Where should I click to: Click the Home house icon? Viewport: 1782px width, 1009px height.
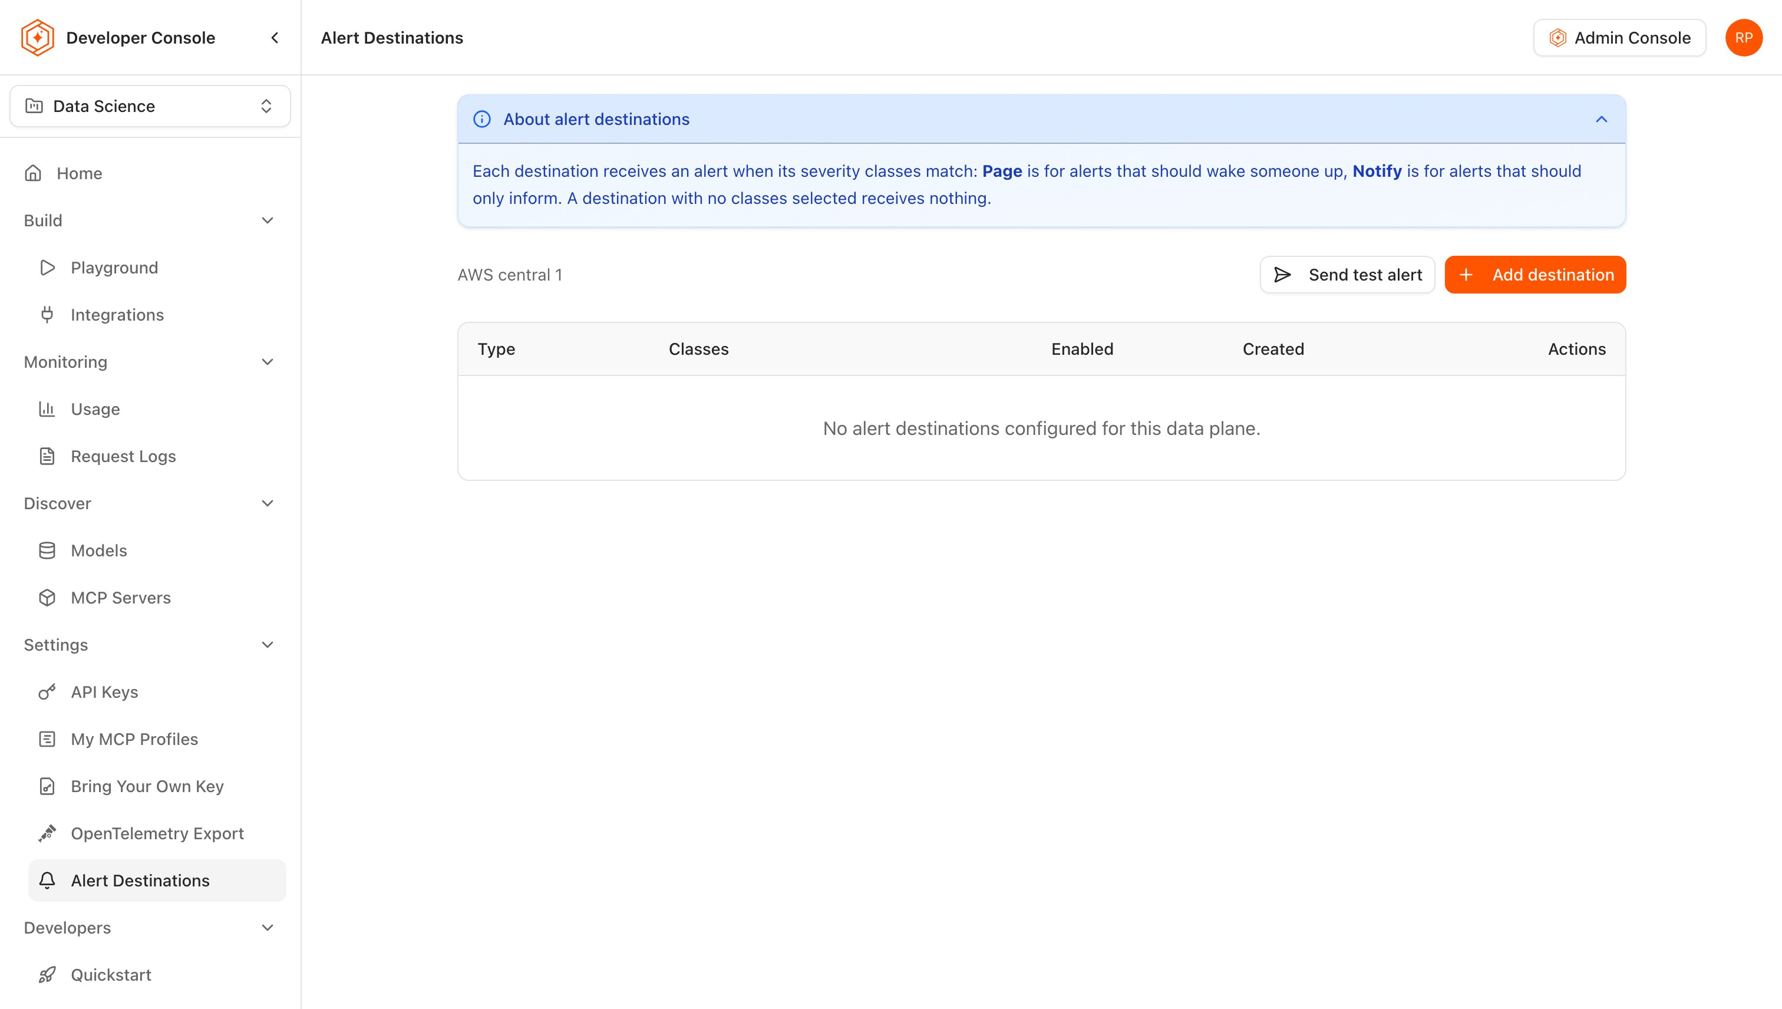coord(33,173)
